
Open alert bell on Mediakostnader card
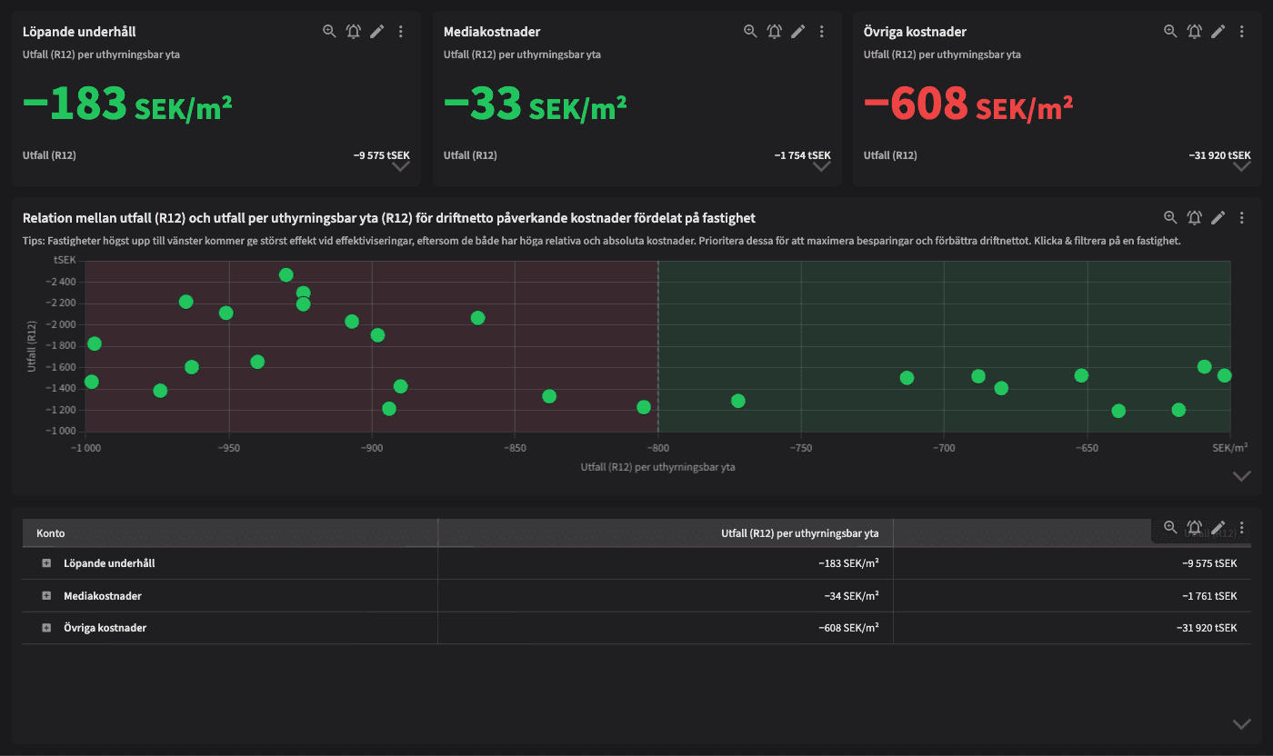pyautogui.click(x=774, y=31)
